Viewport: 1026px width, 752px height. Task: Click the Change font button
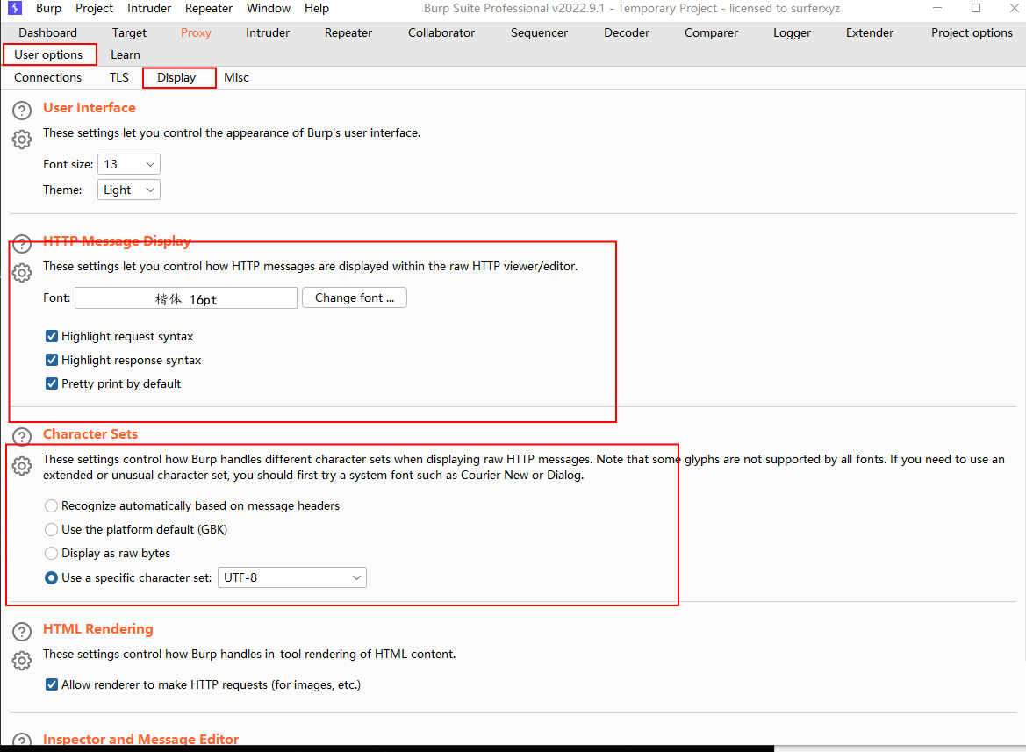[x=354, y=297]
